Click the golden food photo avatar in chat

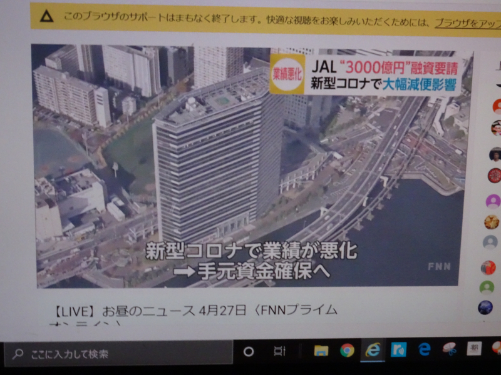[492, 222]
